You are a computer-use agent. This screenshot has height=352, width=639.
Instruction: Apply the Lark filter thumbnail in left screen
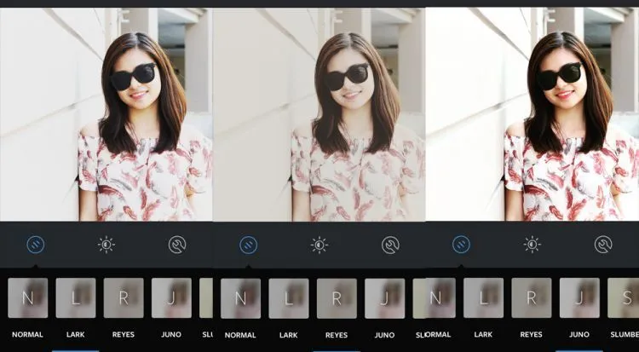(x=76, y=298)
